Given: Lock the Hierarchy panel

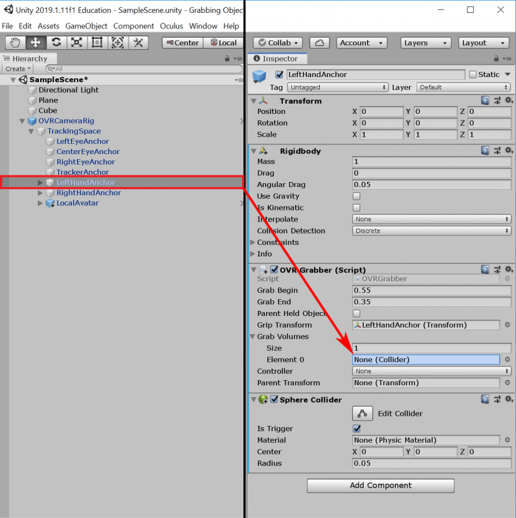Looking at the screenshot, I should point(227,58).
